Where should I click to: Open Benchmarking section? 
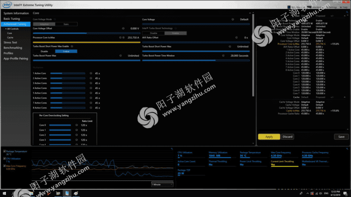point(13,47)
